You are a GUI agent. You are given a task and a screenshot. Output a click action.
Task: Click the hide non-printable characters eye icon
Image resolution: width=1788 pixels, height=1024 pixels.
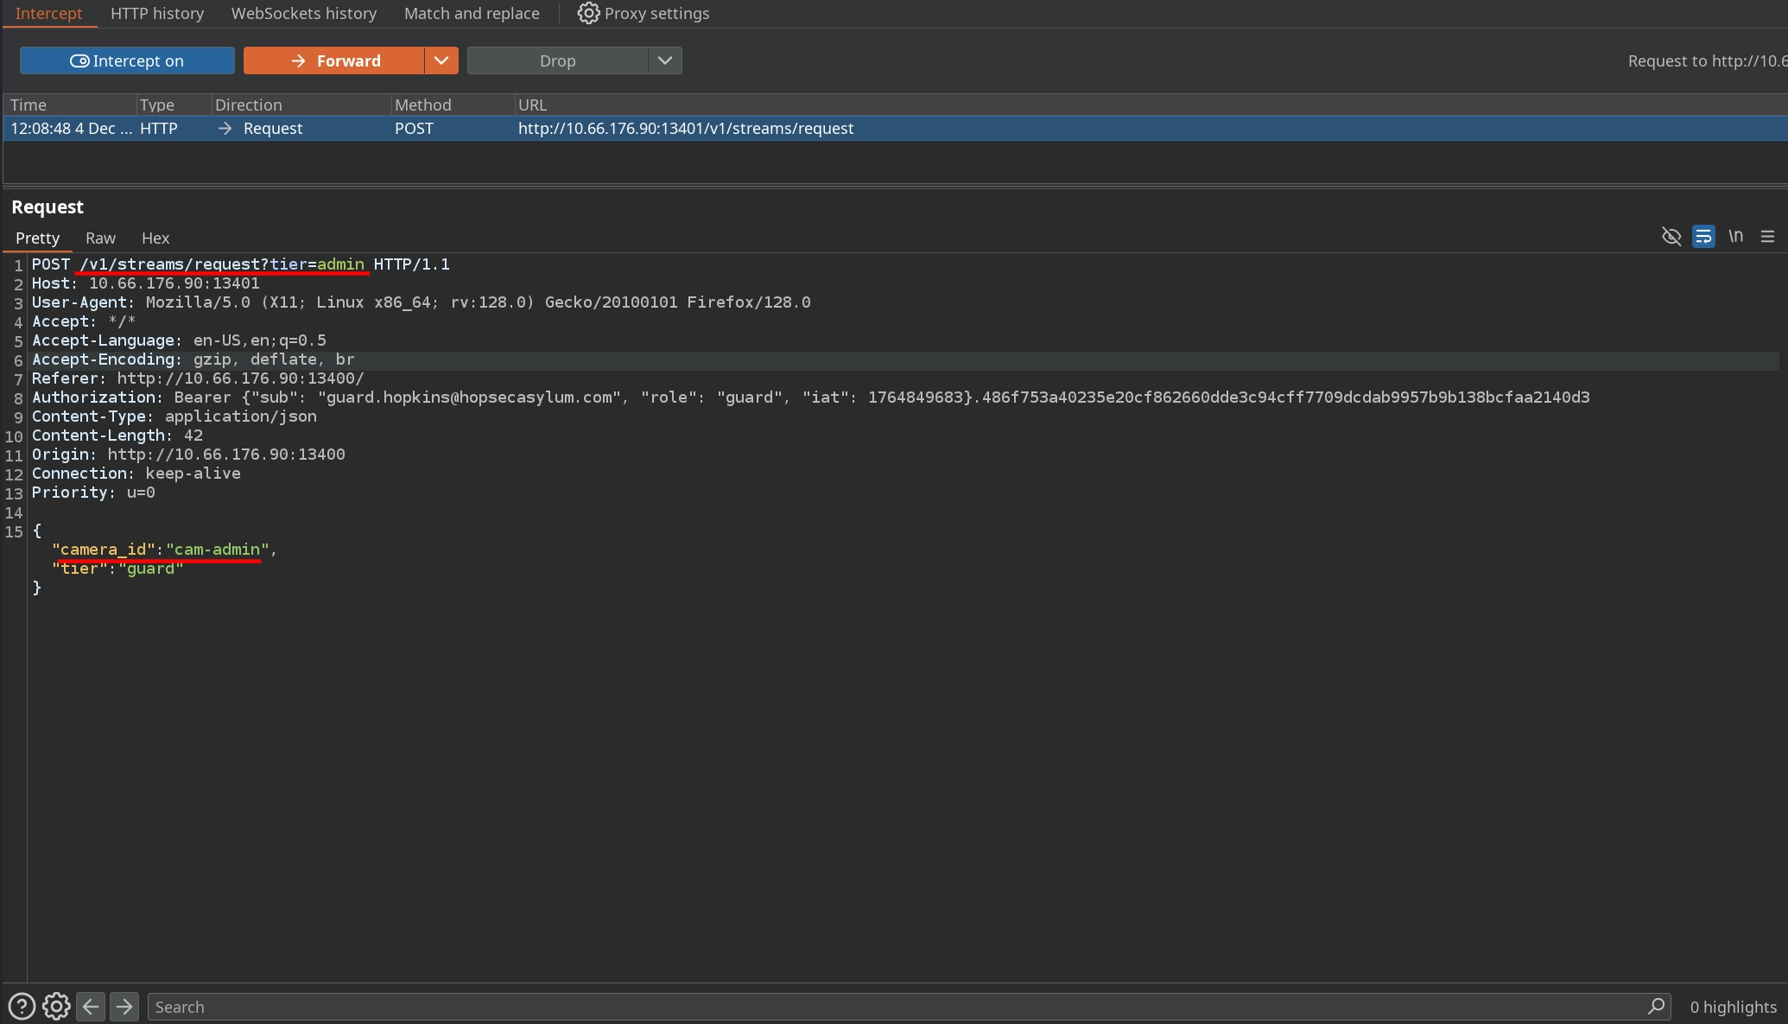pos(1671,237)
